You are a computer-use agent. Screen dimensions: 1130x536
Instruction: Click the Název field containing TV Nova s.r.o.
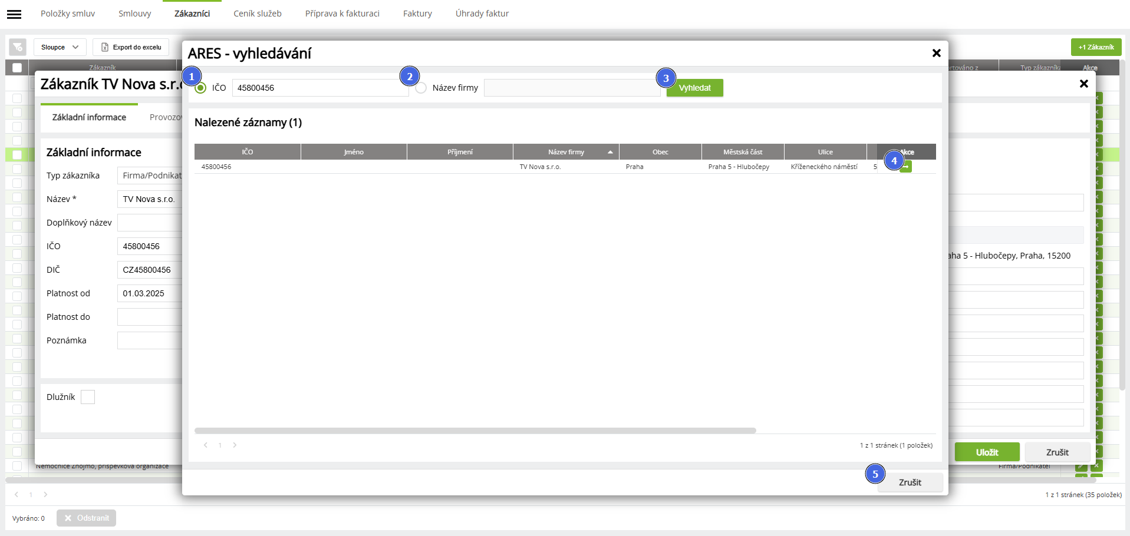(x=150, y=199)
